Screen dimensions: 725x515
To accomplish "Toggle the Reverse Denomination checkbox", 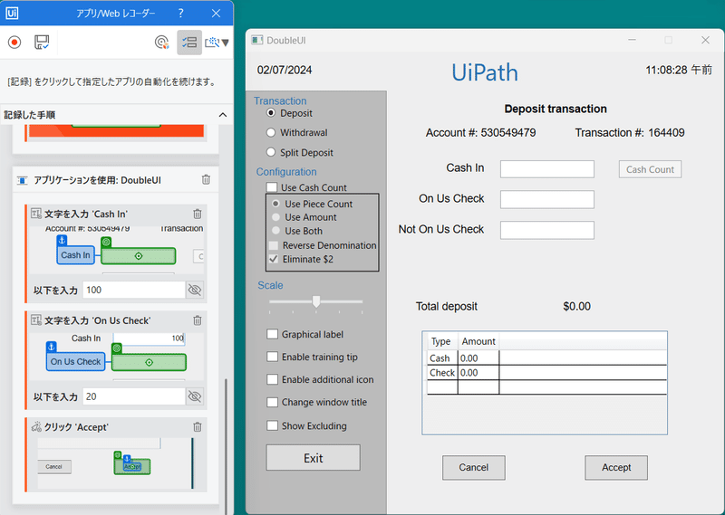I will click(x=274, y=245).
